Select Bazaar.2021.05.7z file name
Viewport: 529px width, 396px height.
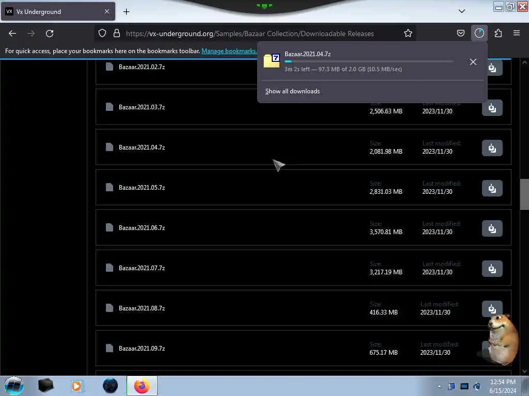(142, 188)
